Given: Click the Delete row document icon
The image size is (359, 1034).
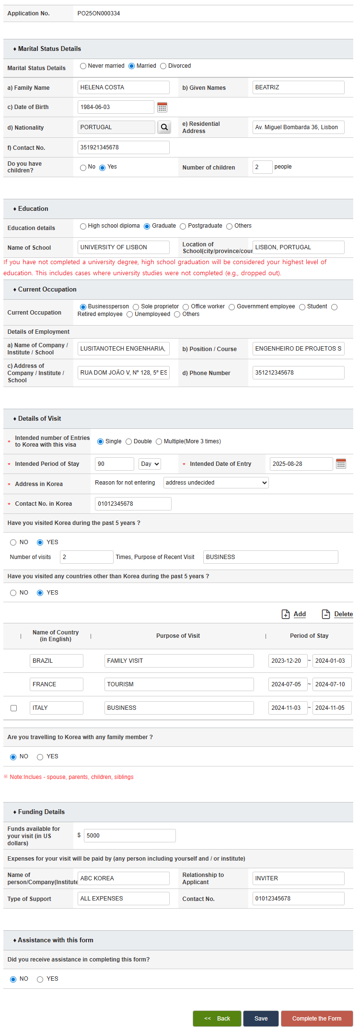Looking at the screenshot, I should tap(326, 614).
